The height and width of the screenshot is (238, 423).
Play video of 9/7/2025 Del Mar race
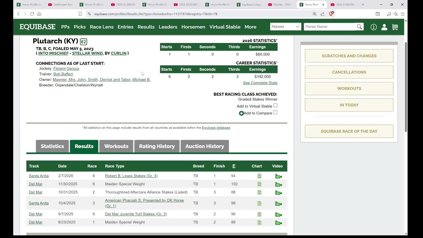tap(278, 215)
